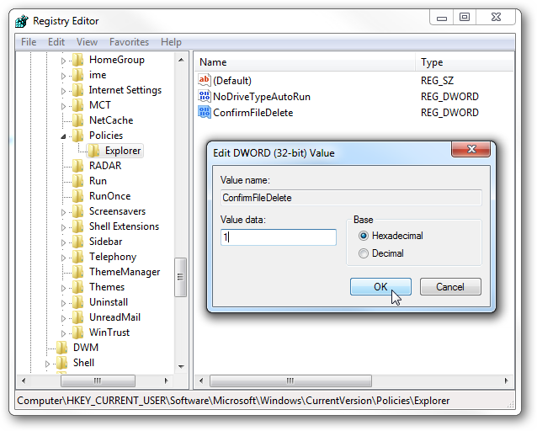Open the Edit menu
This screenshot has width=537, height=431.
(56, 42)
